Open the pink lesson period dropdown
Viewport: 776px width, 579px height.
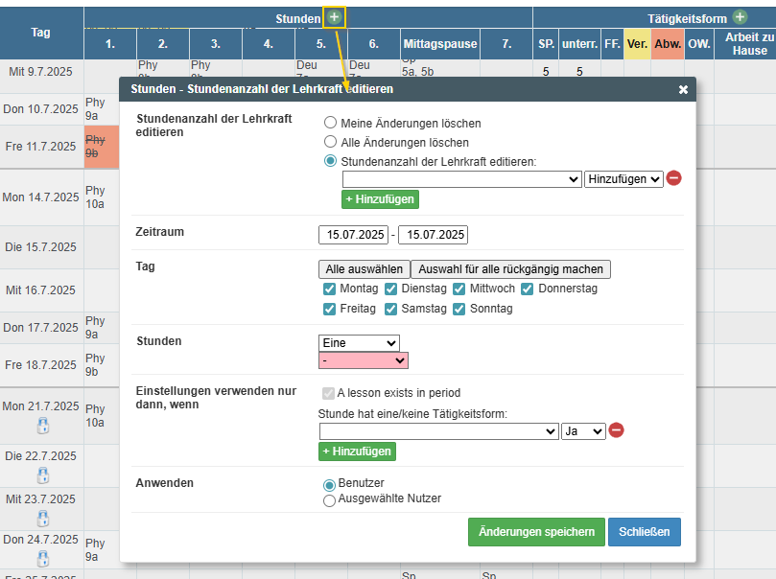[364, 360]
